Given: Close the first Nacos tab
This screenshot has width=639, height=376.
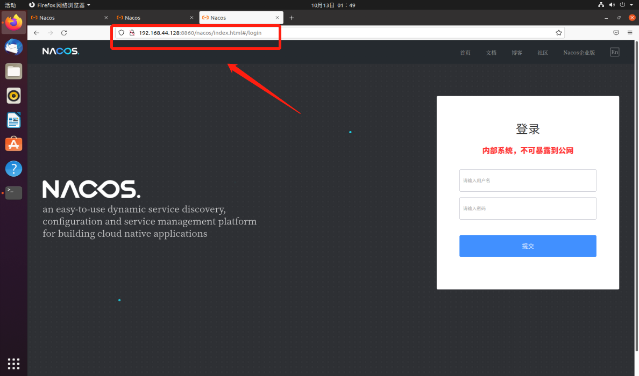Looking at the screenshot, I should click(106, 18).
